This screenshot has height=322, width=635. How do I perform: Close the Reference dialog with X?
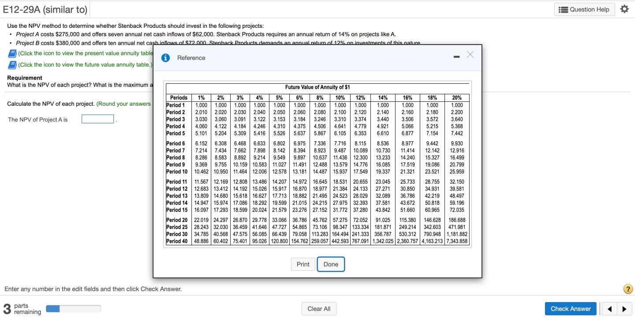pyautogui.click(x=470, y=54)
